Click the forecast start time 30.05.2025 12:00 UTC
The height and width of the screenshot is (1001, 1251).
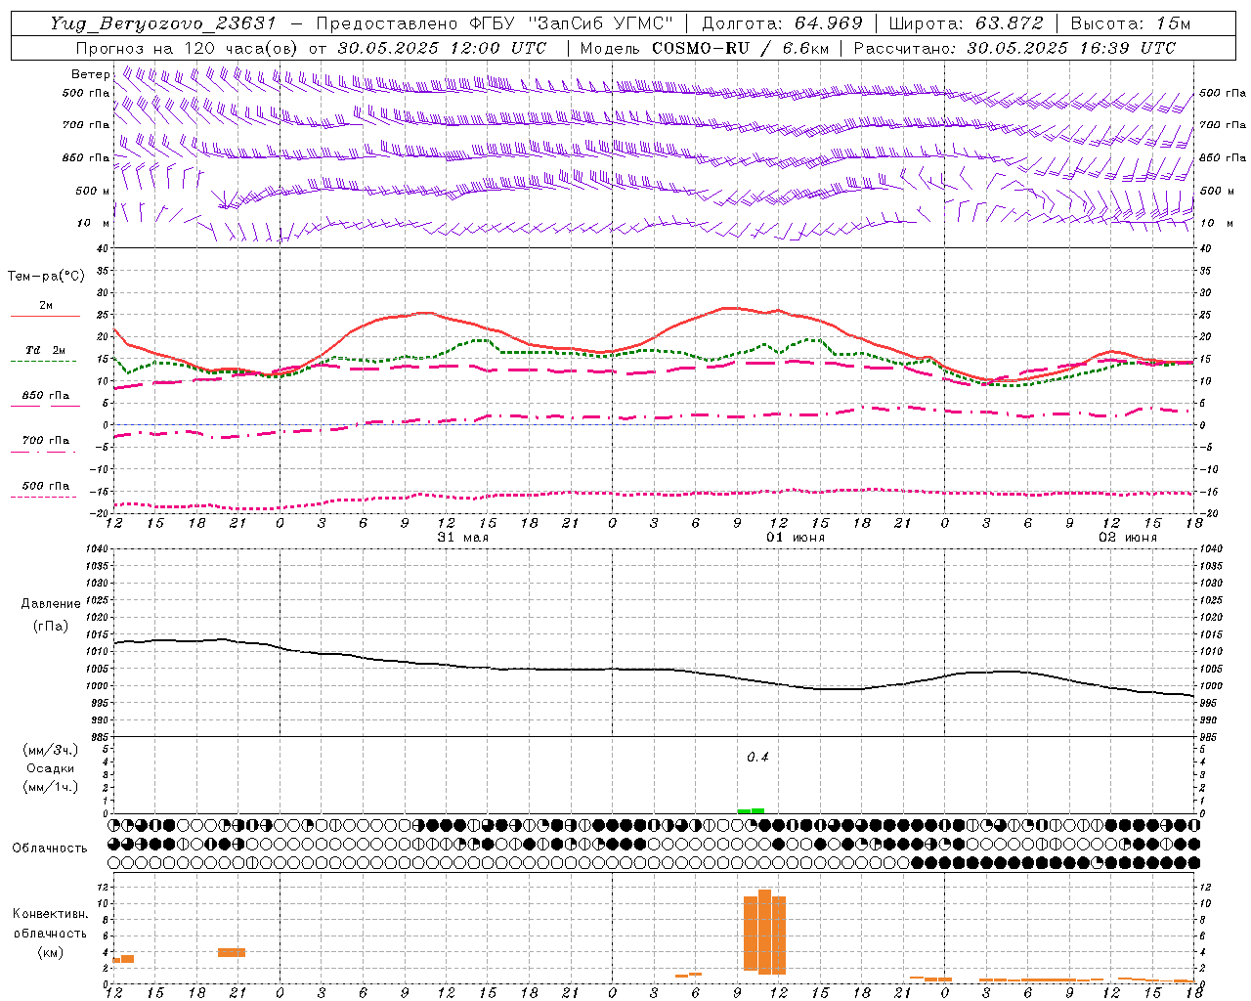[442, 48]
